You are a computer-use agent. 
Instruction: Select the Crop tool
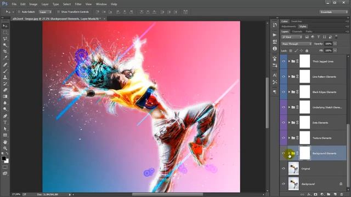click(x=5, y=51)
